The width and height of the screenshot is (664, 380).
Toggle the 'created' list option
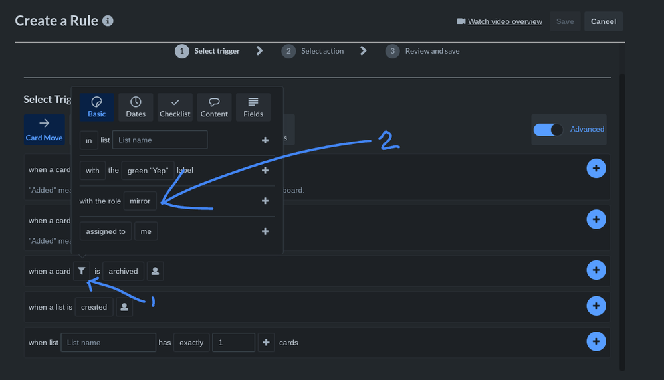coord(94,307)
